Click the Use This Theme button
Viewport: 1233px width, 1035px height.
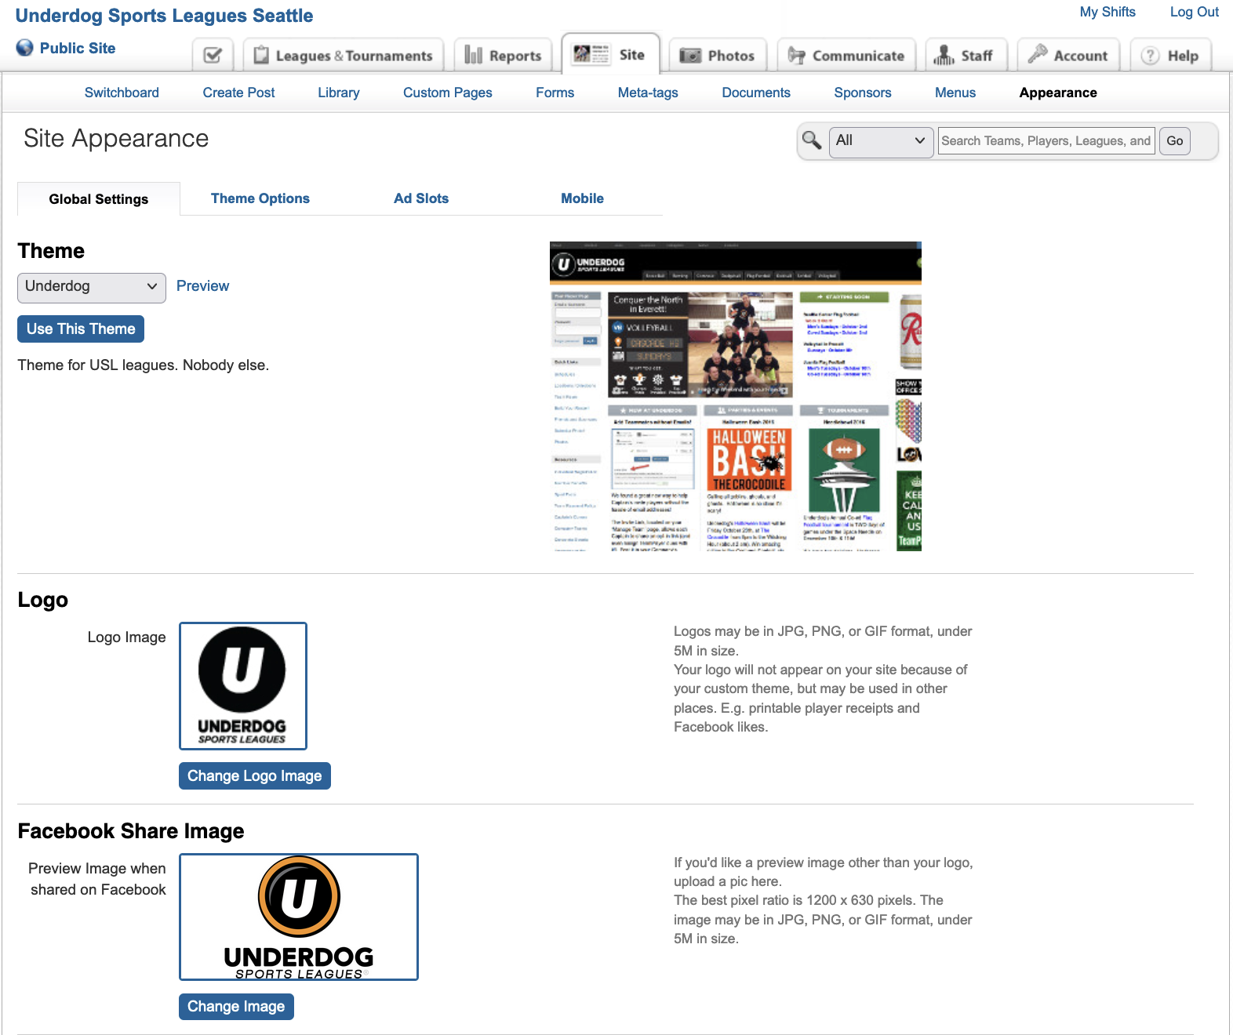tap(81, 329)
